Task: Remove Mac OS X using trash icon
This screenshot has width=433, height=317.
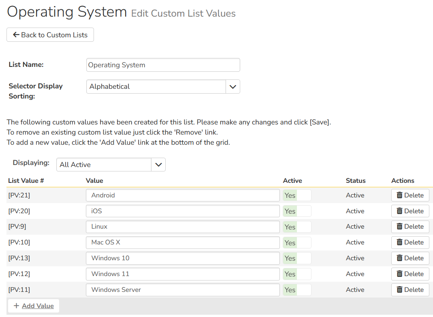Action: pyautogui.click(x=399, y=242)
